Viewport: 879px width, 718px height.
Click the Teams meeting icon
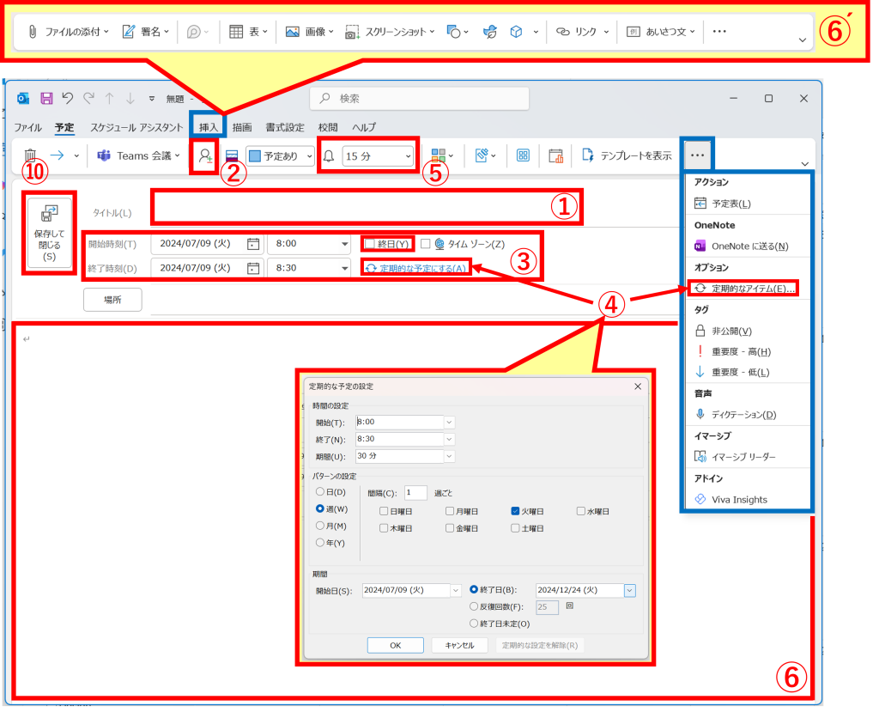point(104,155)
